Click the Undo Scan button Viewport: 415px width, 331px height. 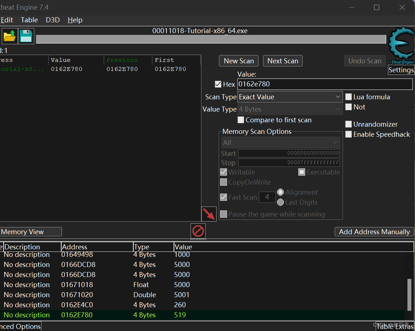(365, 61)
